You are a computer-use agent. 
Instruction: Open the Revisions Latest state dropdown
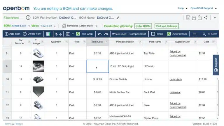point(96,26)
